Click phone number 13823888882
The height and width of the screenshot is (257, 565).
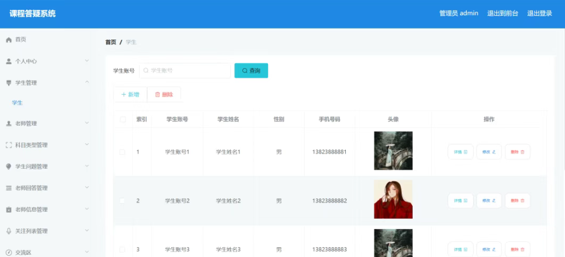coord(330,201)
